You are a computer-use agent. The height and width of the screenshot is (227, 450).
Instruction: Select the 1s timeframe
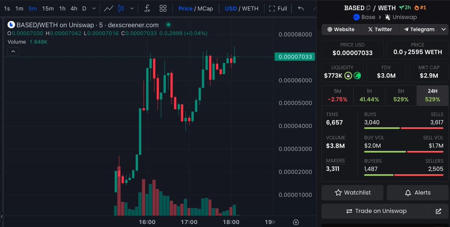pos(7,8)
